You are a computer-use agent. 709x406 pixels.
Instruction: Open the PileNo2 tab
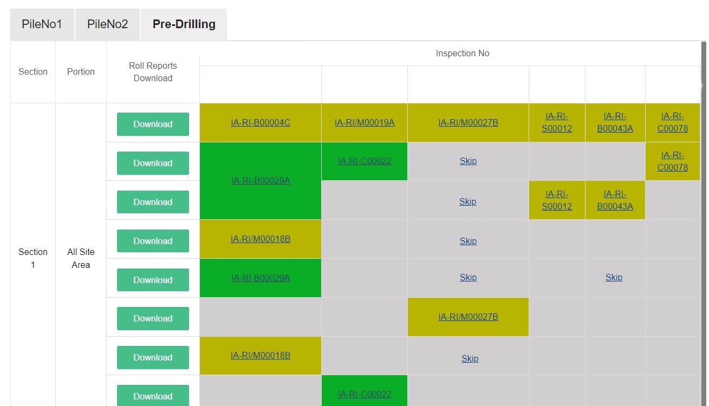point(108,24)
